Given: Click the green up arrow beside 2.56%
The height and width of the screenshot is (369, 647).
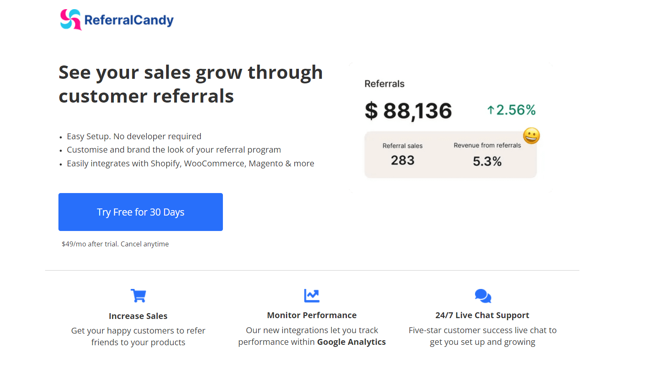Looking at the screenshot, I should (x=491, y=110).
